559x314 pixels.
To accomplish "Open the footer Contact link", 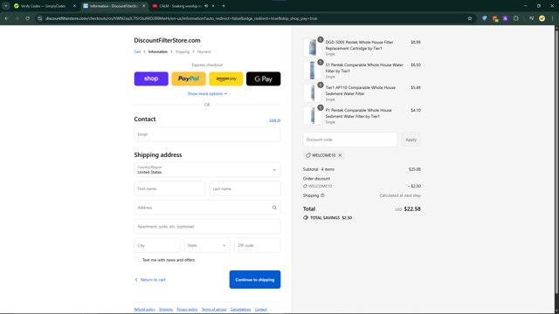I will click(x=260, y=310).
